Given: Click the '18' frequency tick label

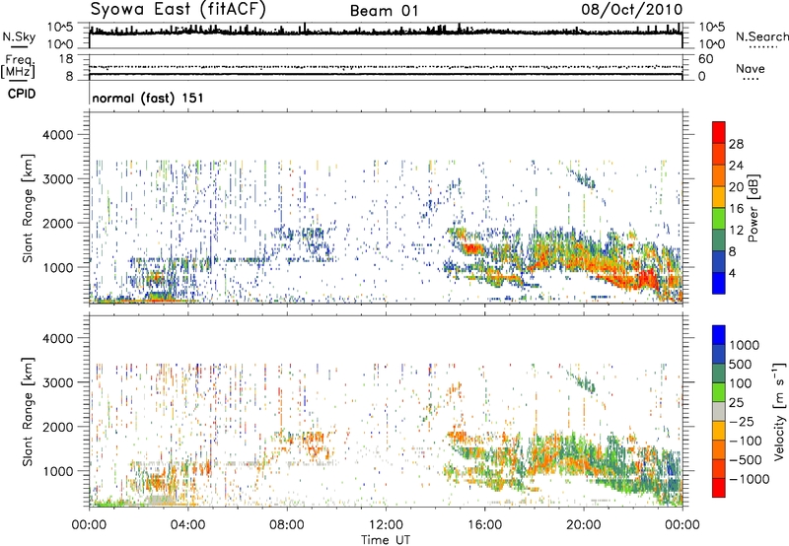Looking at the screenshot, I should [66, 59].
